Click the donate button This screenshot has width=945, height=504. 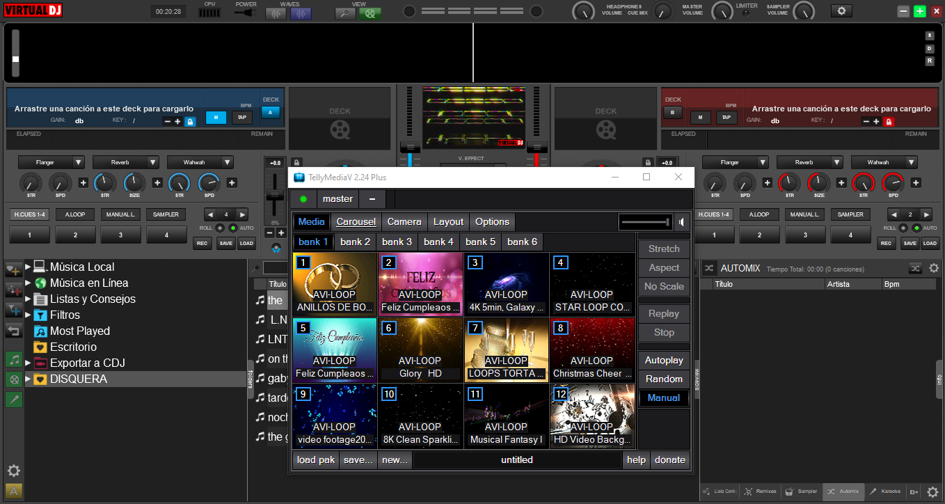point(670,459)
